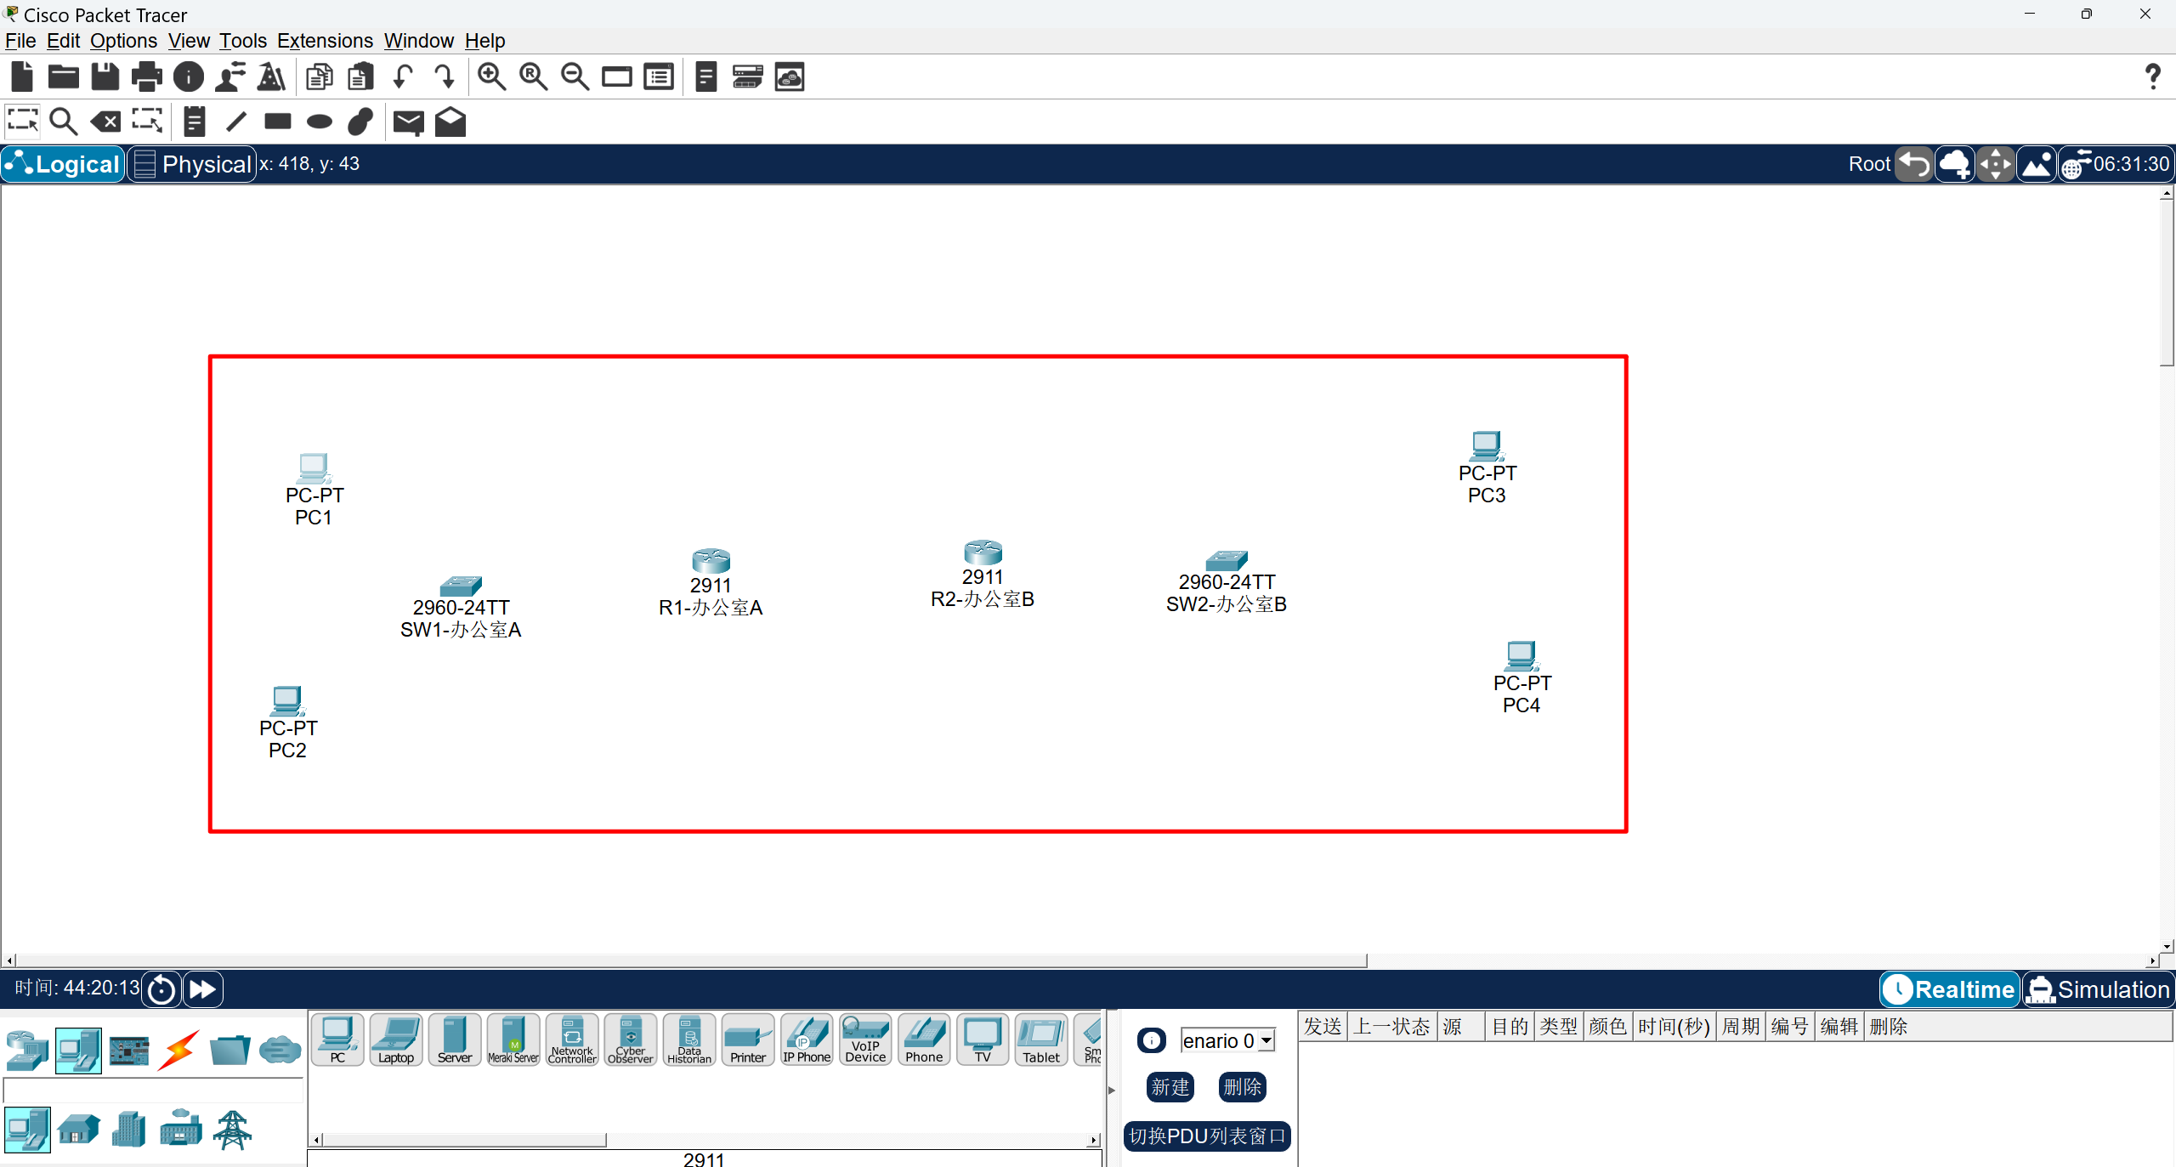Add a Simple PDU with closed envelope
2176x1167 pixels.
(409, 122)
